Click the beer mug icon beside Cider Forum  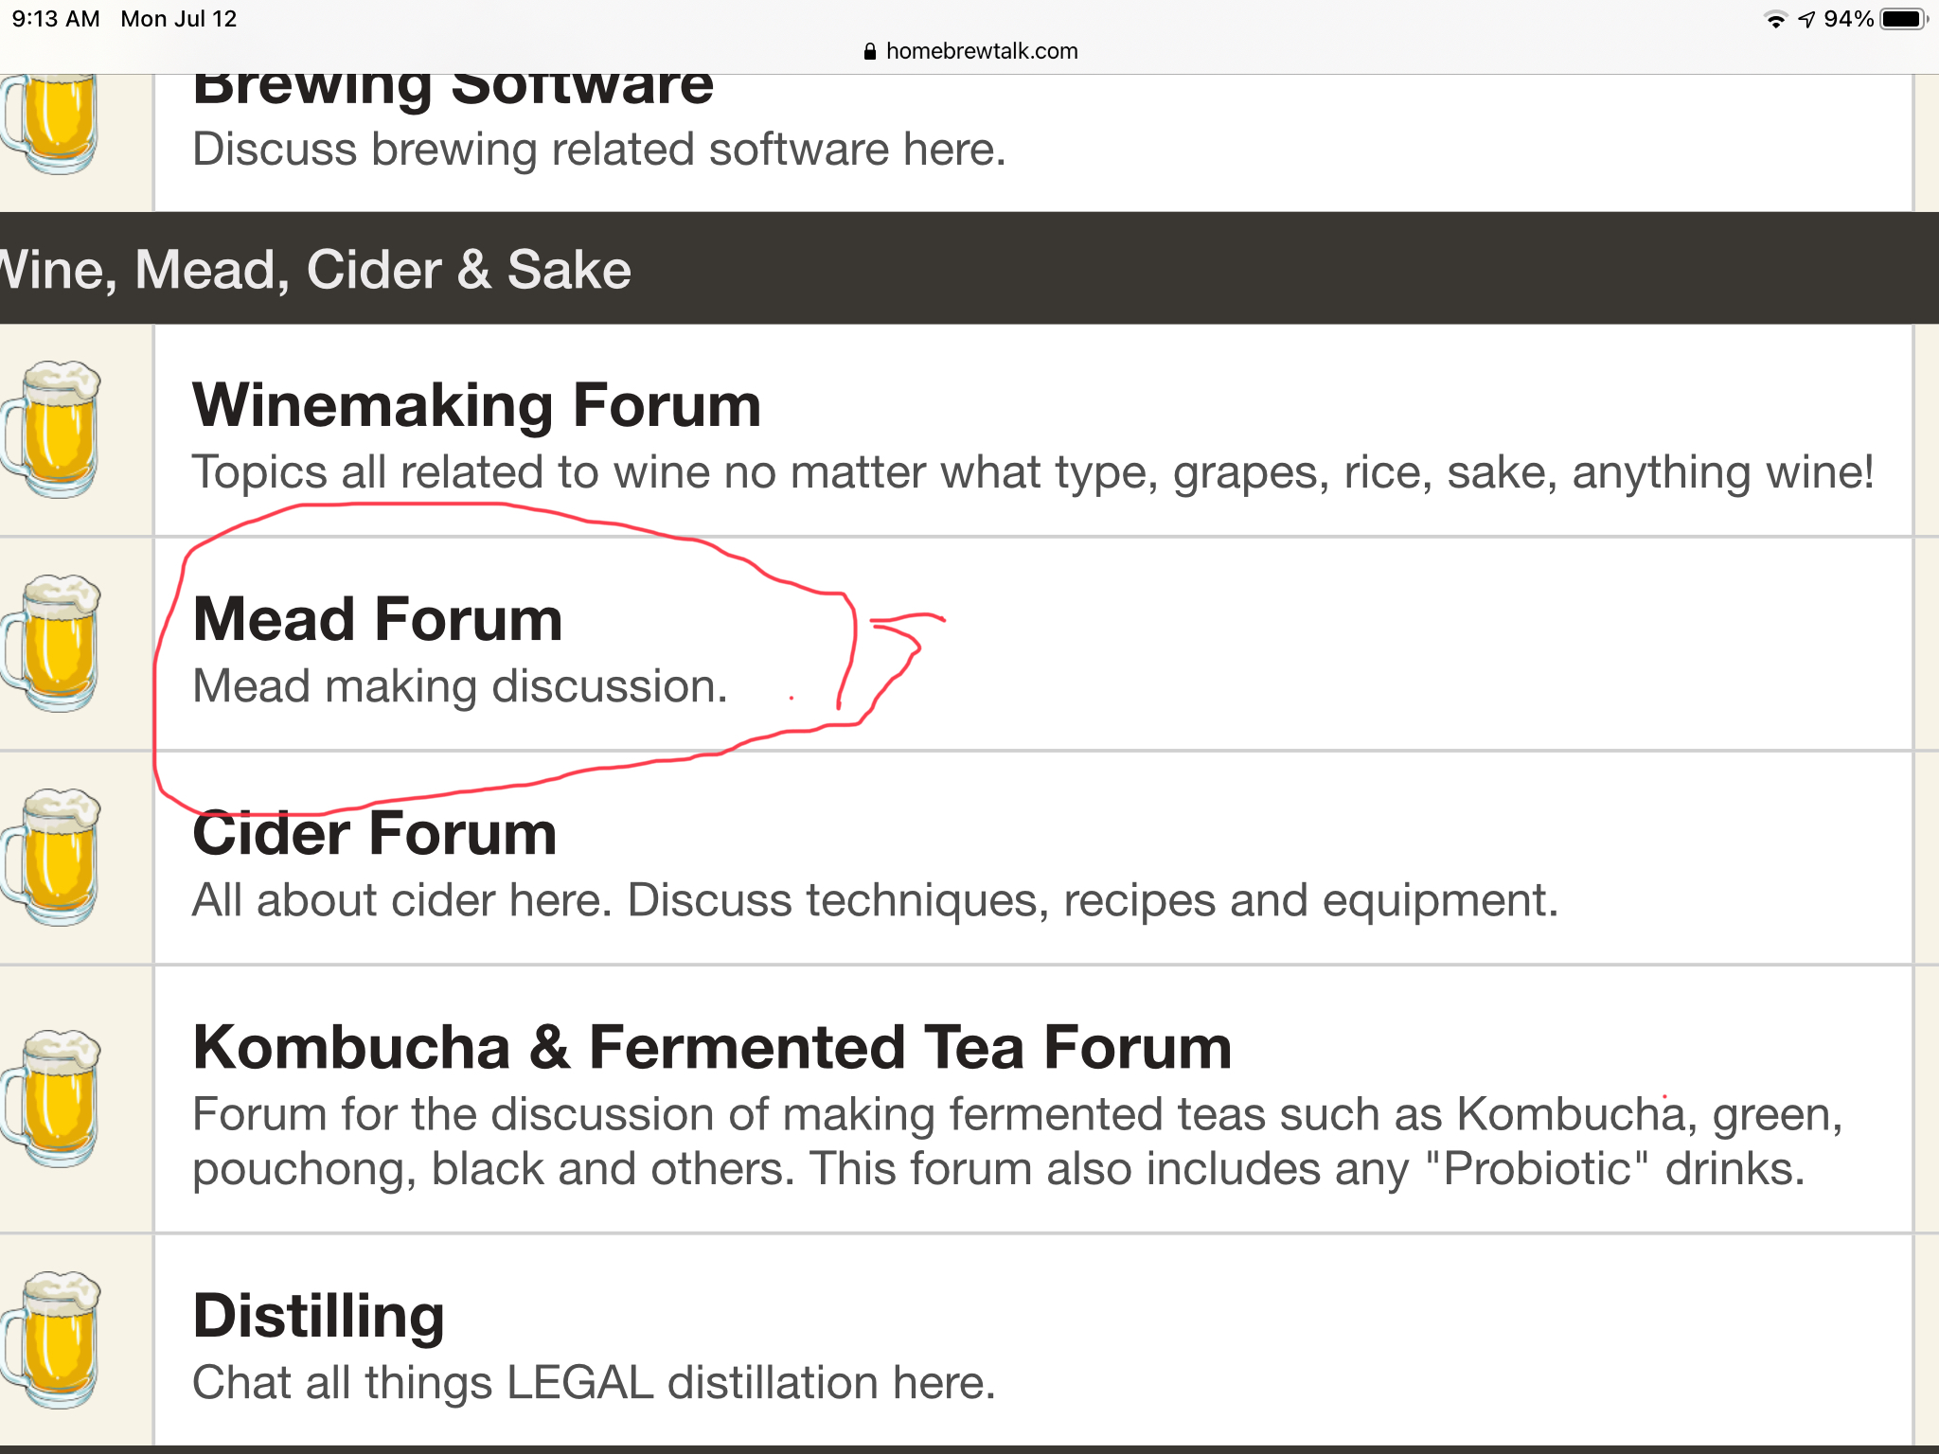tap(51, 857)
